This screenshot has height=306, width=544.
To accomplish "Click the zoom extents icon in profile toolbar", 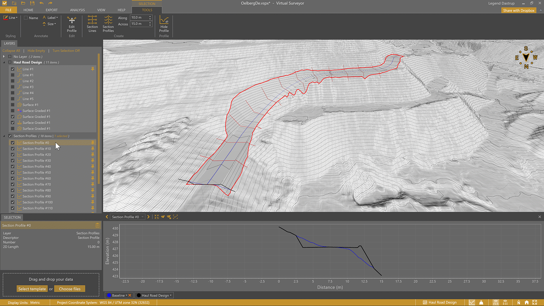I will tap(156, 217).
